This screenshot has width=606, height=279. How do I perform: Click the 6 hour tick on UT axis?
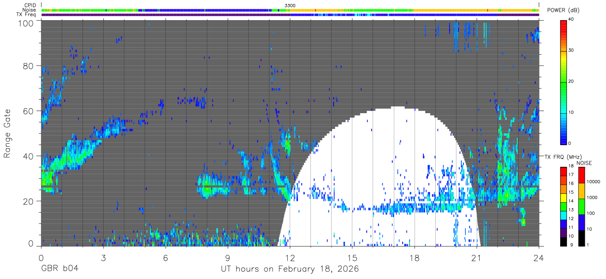(x=166, y=257)
